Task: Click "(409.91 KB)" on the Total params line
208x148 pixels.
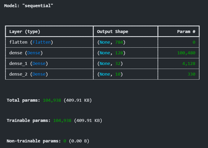Action: [78, 100]
